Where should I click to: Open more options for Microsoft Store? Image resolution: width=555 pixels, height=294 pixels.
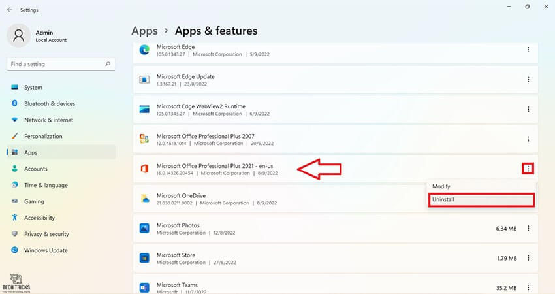coord(528,258)
